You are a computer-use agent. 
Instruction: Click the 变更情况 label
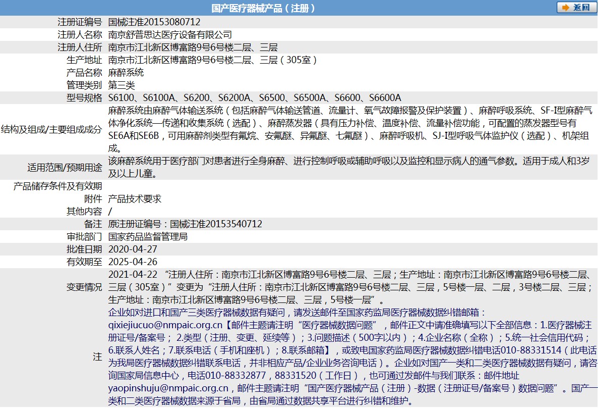(84, 287)
